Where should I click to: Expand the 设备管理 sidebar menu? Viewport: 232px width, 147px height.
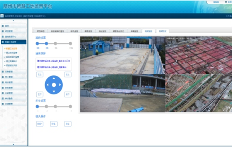[x=14, y=72]
